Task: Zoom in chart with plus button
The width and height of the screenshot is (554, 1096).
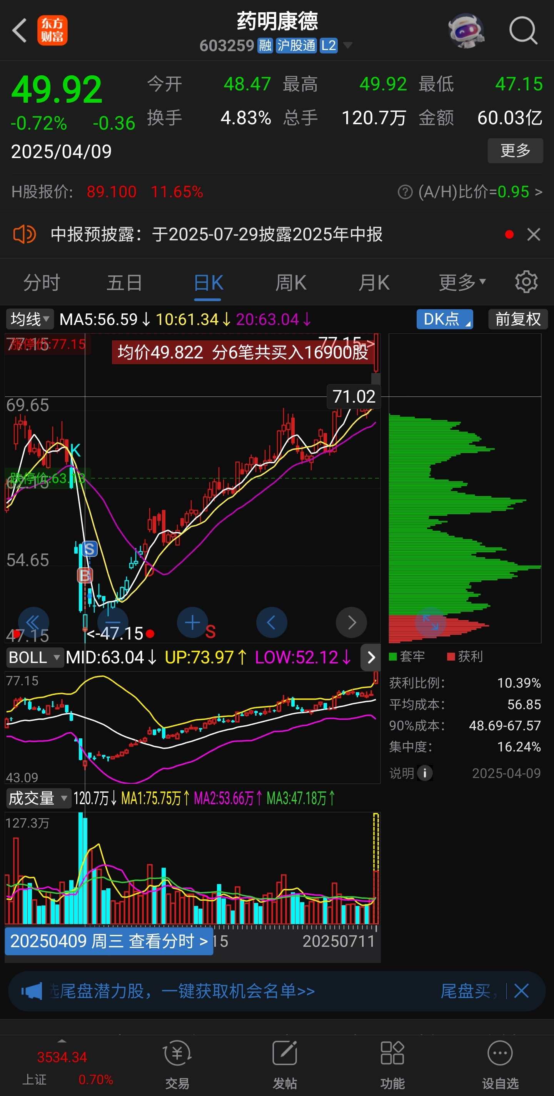Action: point(192,622)
